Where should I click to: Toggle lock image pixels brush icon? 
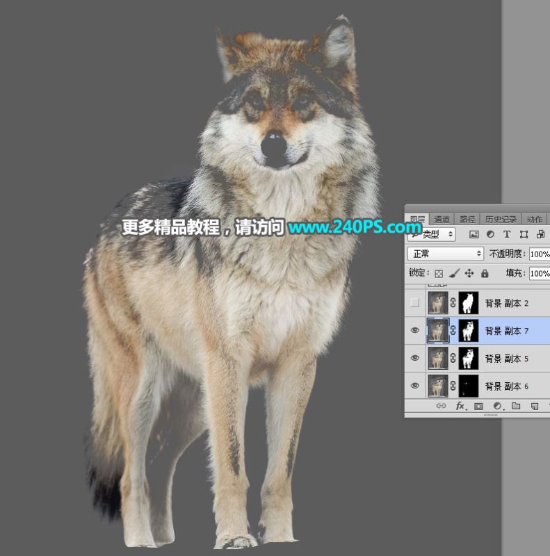tap(454, 273)
